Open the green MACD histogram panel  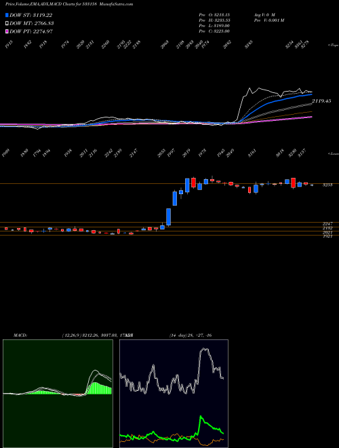tap(58, 394)
